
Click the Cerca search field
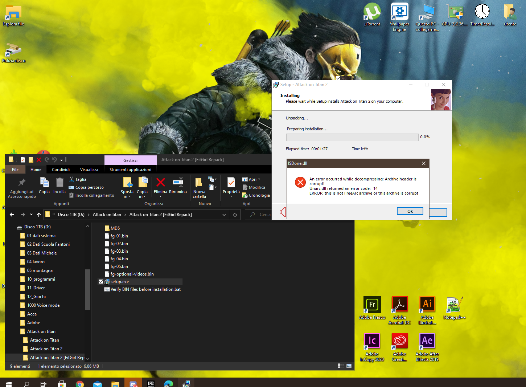[x=259, y=215]
